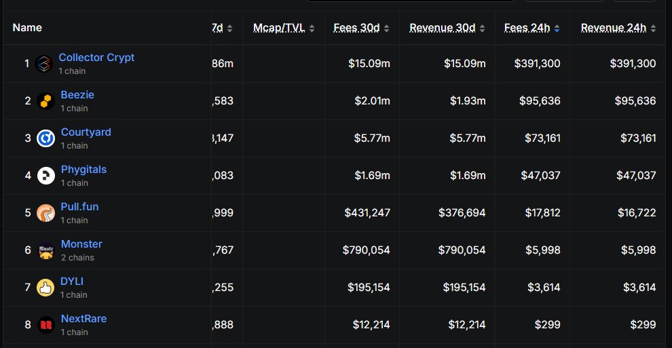The image size is (672, 348).
Task: Click '1 chain' under NextRare
Action: coord(74,332)
